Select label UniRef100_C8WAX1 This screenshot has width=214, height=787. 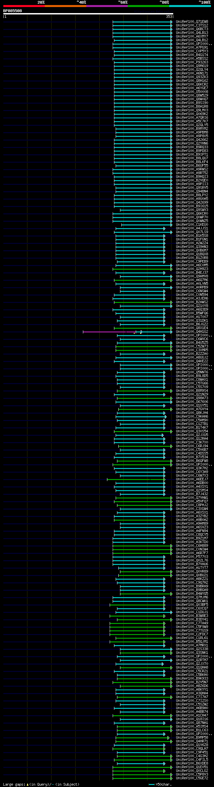click(192, 380)
